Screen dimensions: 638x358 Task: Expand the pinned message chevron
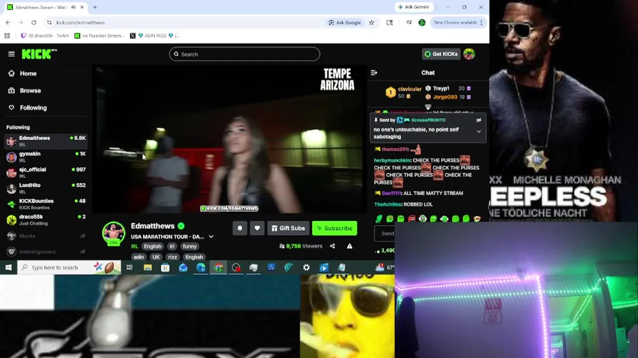click(478, 132)
